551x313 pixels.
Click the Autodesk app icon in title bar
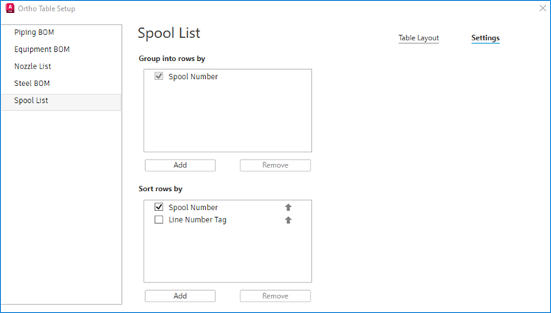point(9,8)
